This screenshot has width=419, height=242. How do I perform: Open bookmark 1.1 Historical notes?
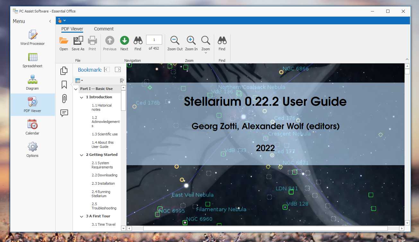[x=101, y=108]
